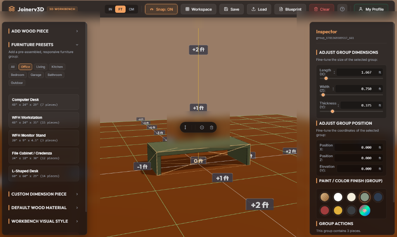Switch units to centimeters (CM)
397x237 pixels.
(131, 9)
